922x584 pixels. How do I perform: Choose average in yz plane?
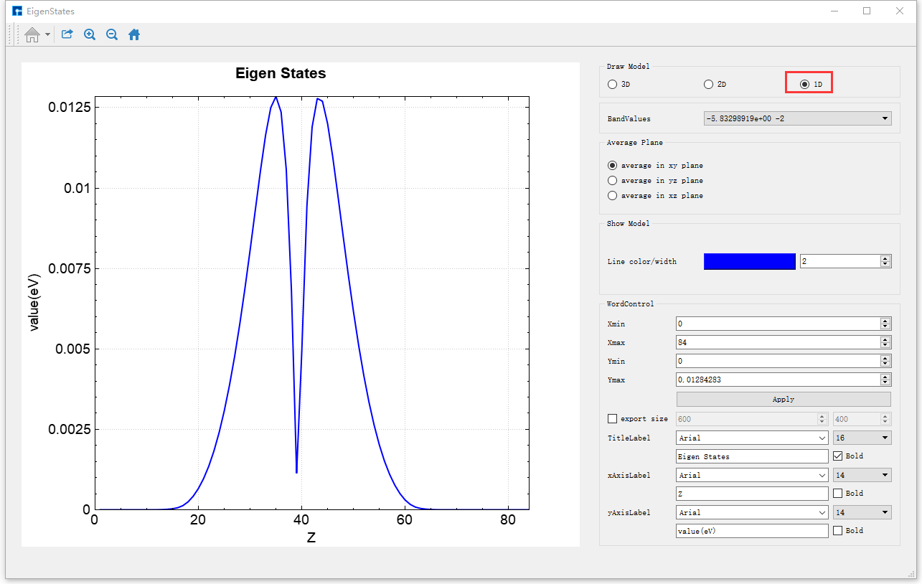[x=613, y=181]
